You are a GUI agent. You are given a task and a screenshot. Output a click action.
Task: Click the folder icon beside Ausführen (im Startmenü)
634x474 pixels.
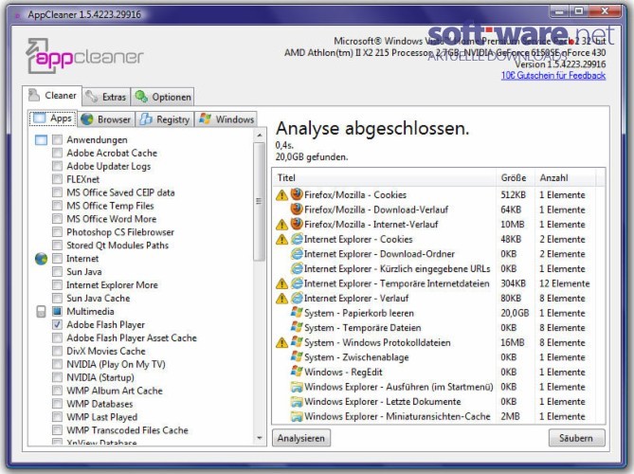click(x=297, y=387)
